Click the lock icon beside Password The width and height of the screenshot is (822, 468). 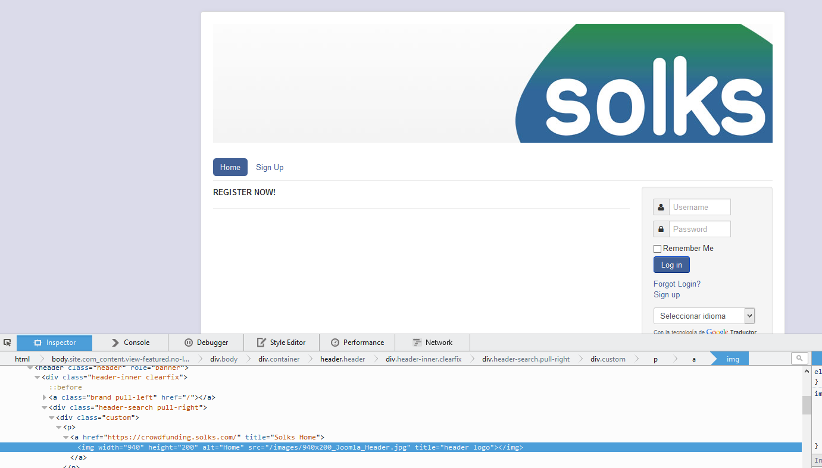pos(661,229)
